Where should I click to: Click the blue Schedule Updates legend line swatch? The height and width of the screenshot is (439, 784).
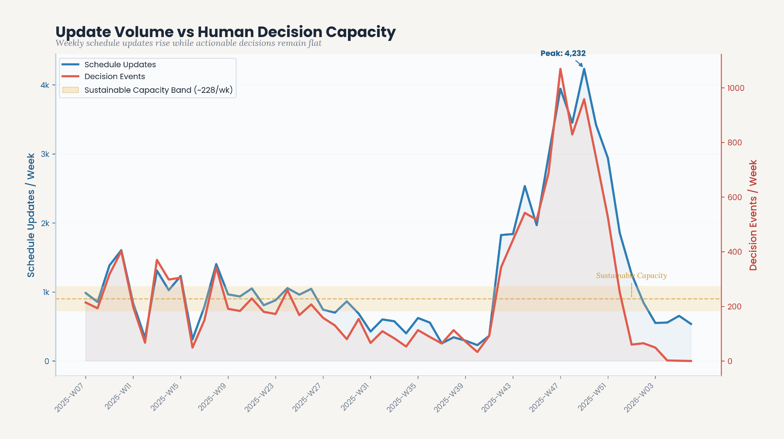pos(70,64)
